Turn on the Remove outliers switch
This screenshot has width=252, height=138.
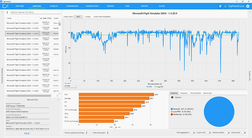tap(228, 133)
